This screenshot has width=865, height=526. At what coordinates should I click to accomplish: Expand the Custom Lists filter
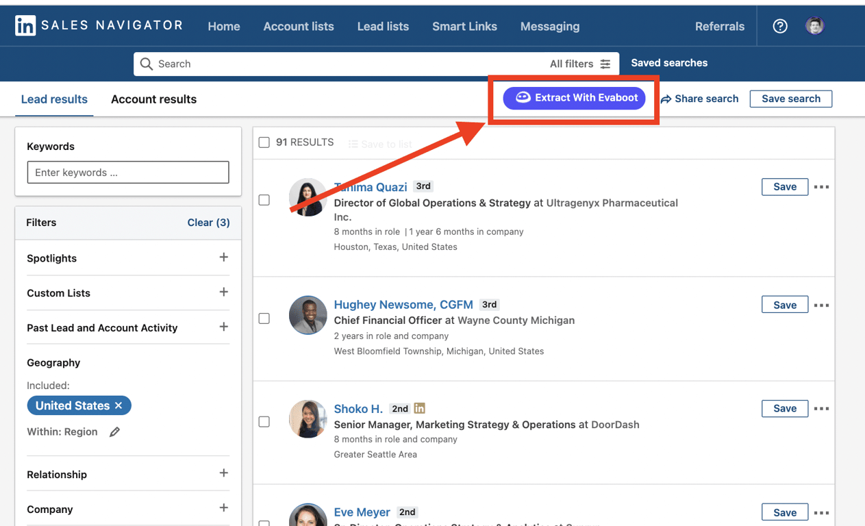pos(223,292)
